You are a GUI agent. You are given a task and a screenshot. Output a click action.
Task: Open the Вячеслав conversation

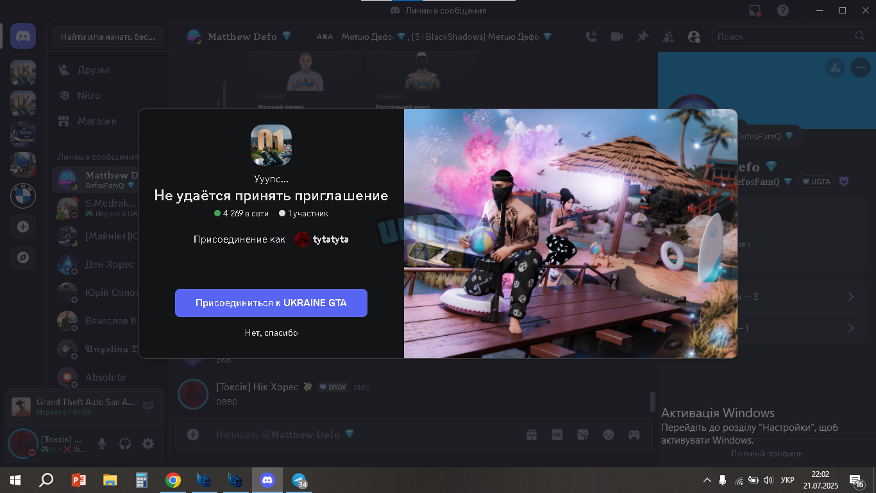(x=95, y=321)
